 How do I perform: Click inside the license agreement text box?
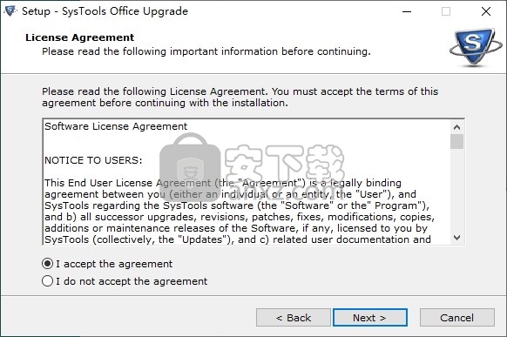247,182
